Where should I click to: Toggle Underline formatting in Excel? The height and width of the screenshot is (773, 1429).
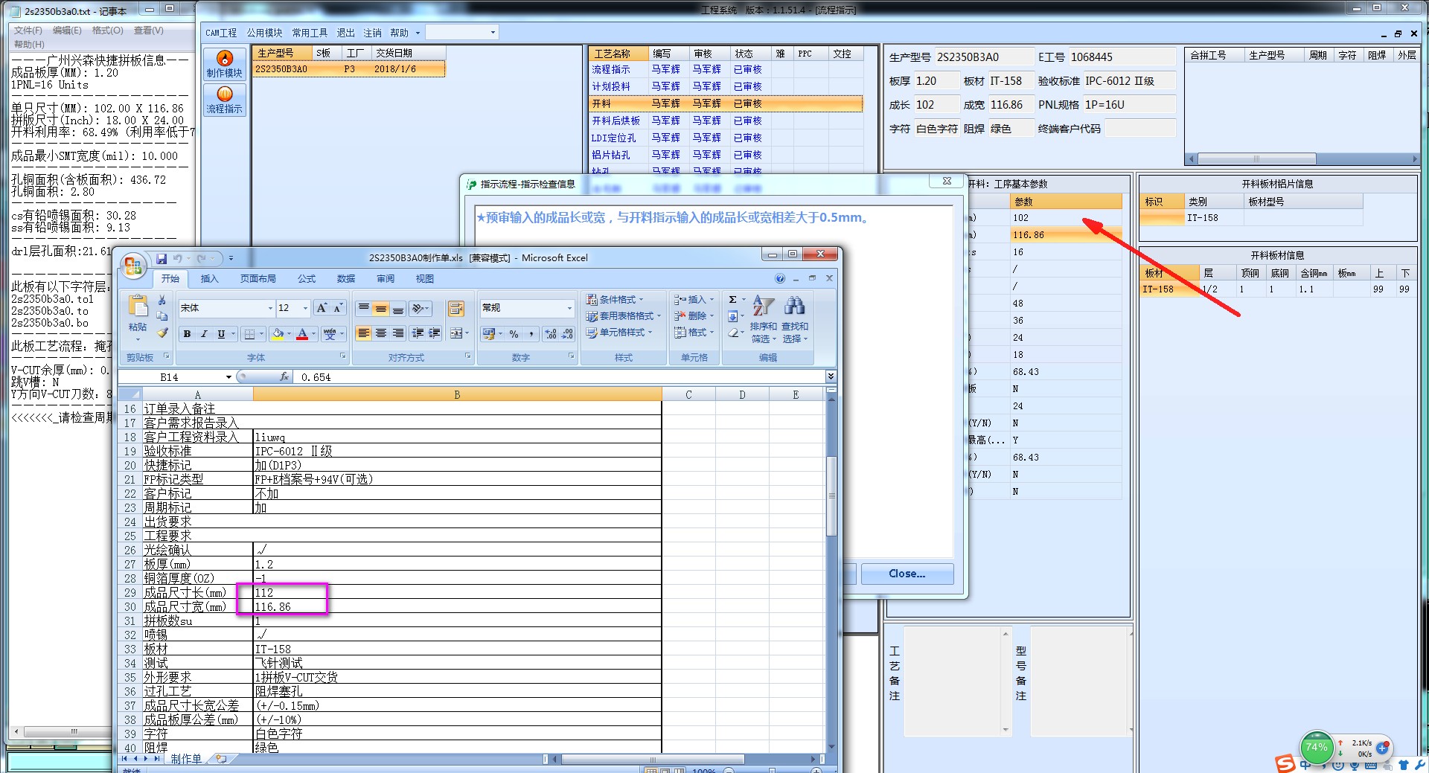coord(221,334)
